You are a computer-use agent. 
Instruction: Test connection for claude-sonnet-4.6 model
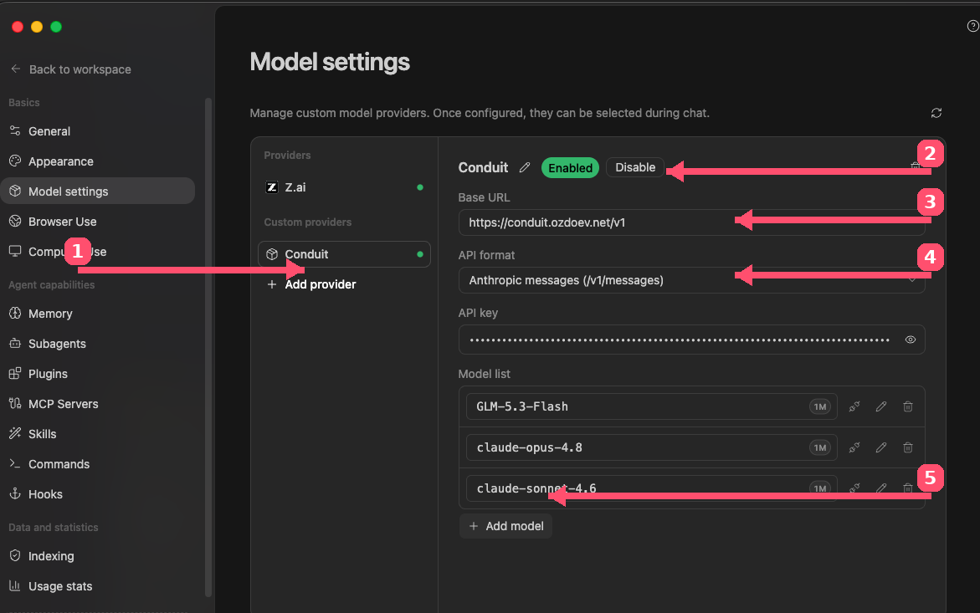pyautogui.click(x=854, y=488)
